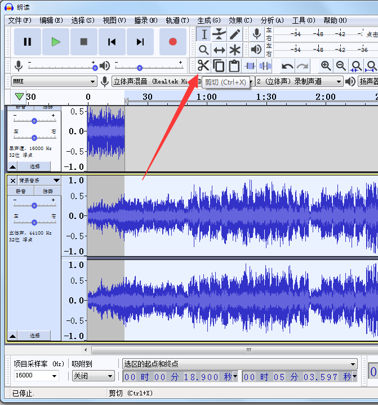Select the Time Shift tool
Screen dimensions: 378x405
pos(219,50)
